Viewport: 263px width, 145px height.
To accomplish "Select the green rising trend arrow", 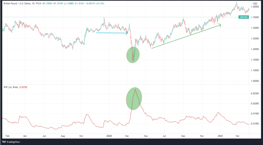I will [186, 37].
